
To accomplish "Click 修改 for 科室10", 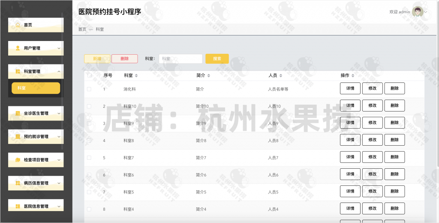I will 373,106.
